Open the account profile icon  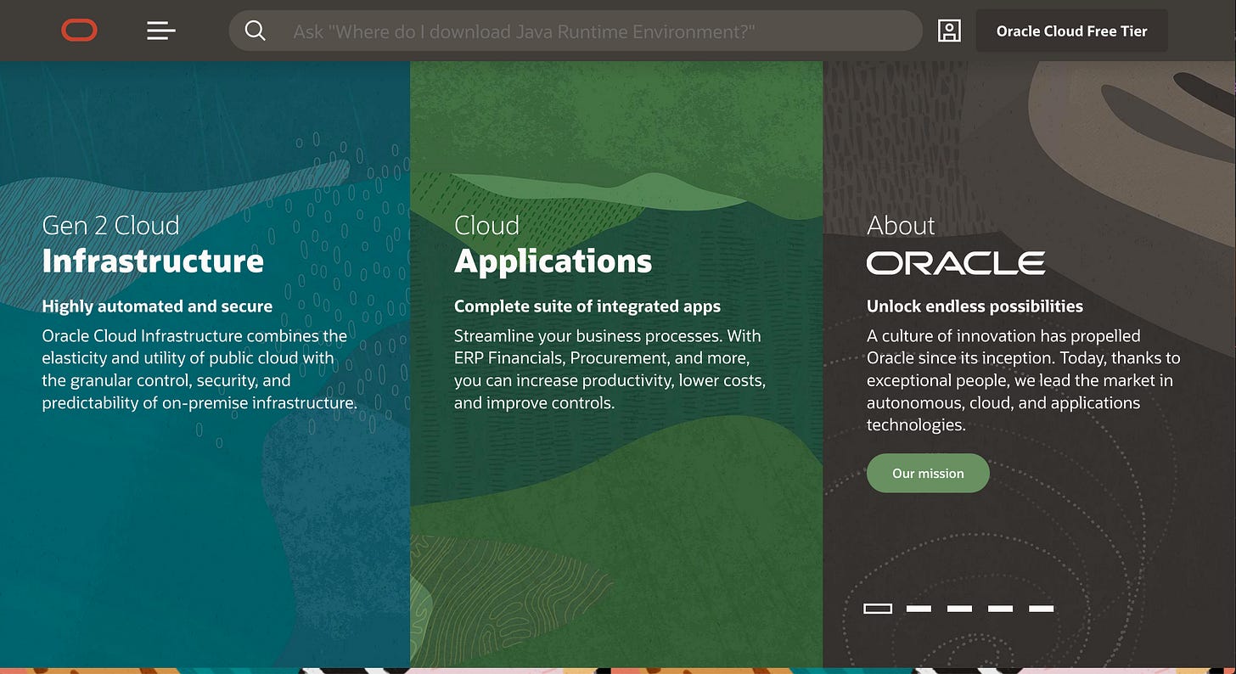coord(949,31)
